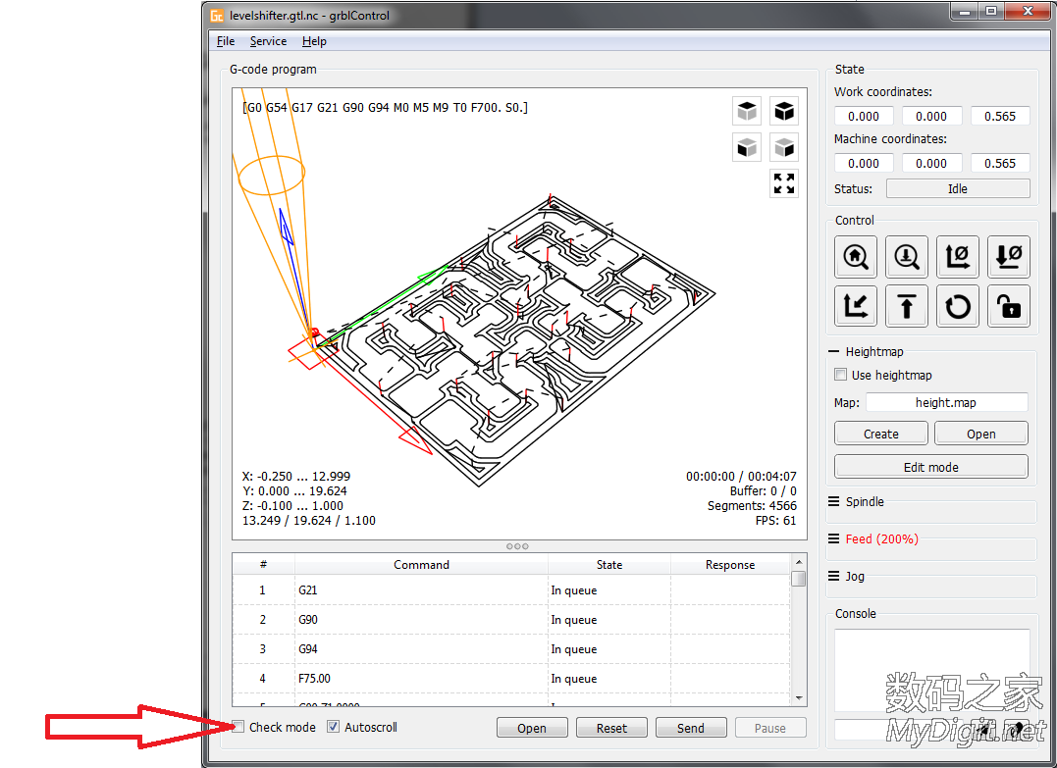
Task: Click the console output text area
Action: 931,670
